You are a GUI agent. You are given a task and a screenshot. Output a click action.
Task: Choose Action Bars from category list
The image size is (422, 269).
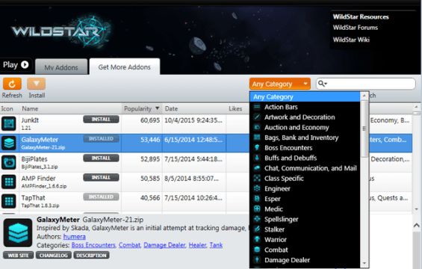305,107
